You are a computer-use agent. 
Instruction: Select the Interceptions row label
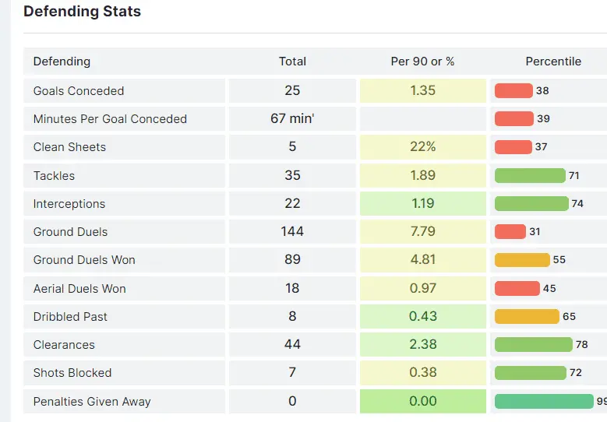click(69, 204)
